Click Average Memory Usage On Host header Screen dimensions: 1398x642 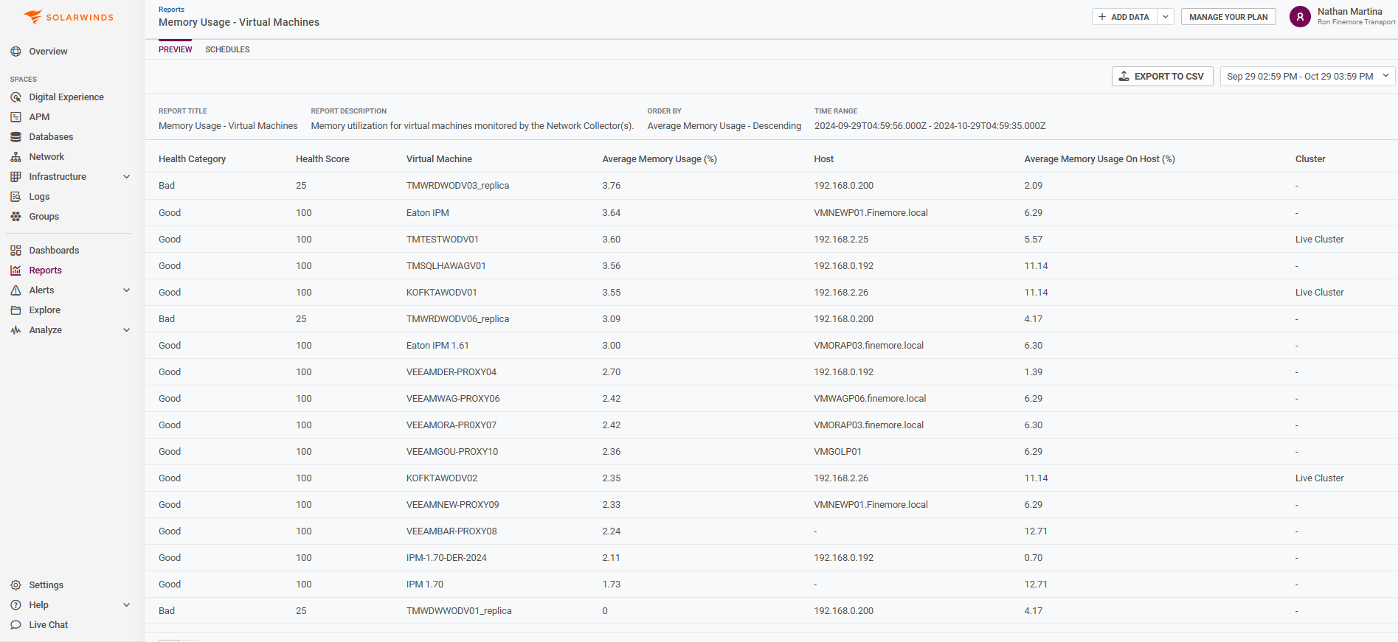[1099, 159]
